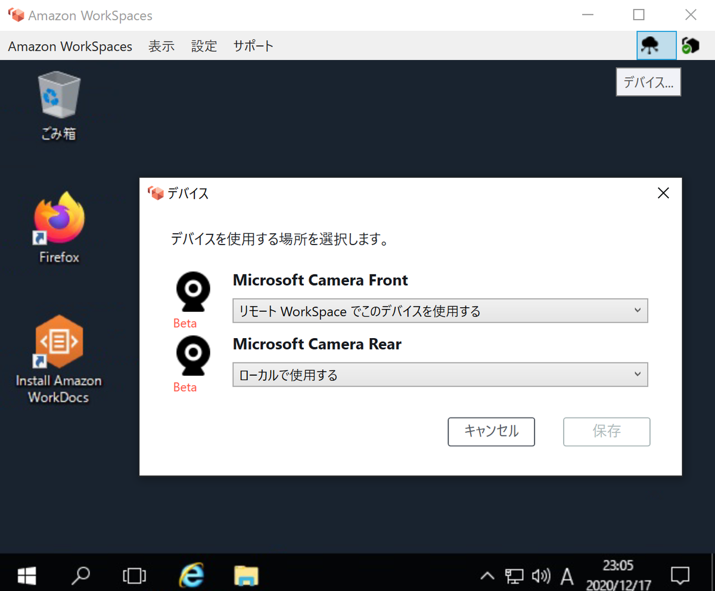
Task: Expand hidden icons with the taskbar chevron
Action: pyautogui.click(x=487, y=575)
